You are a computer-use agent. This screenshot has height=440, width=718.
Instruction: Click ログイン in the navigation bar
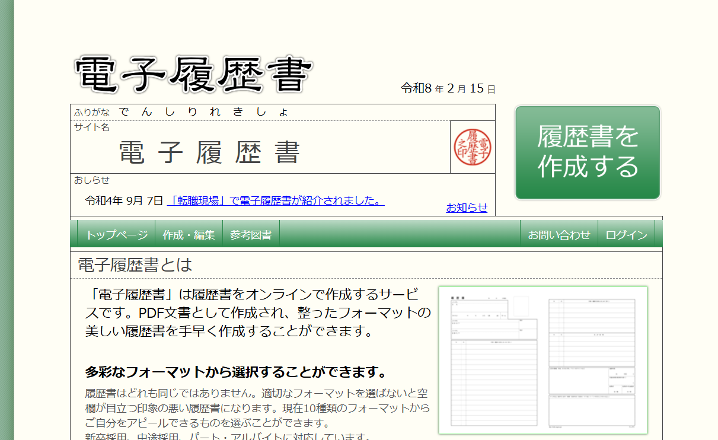626,235
